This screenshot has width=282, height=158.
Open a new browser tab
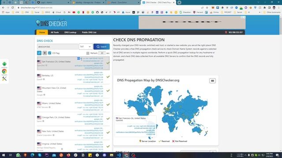coord(179,3)
